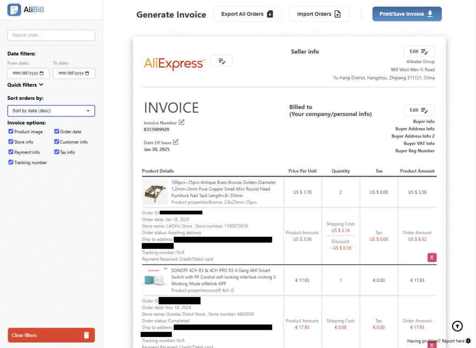Image resolution: width=476 pixels, height=348 pixels.
Task: Disable the Payment info checkbox
Action: (11, 152)
